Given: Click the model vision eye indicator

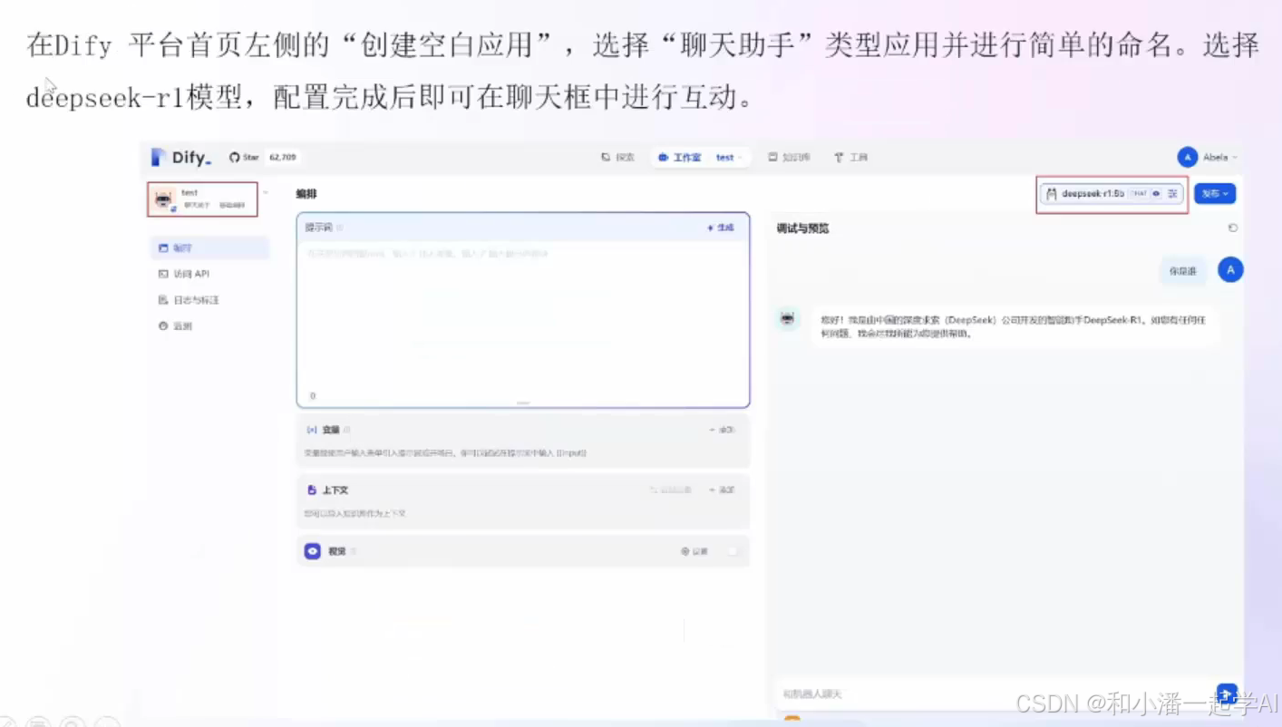Looking at the screenshot, I should point(1156,194).
